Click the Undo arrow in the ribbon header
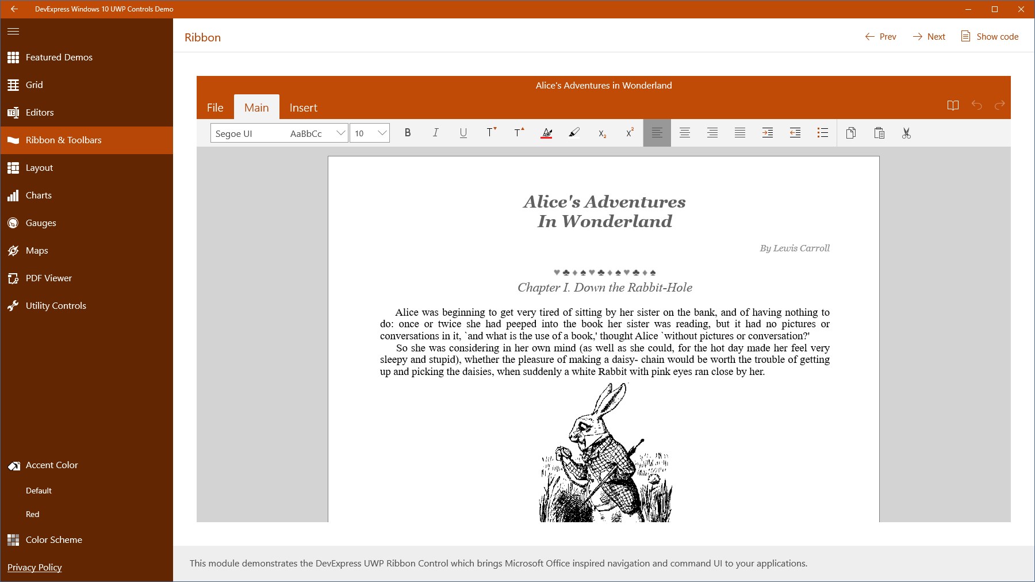The width and height of the screenshot is (1035, 582). (976, 105)
